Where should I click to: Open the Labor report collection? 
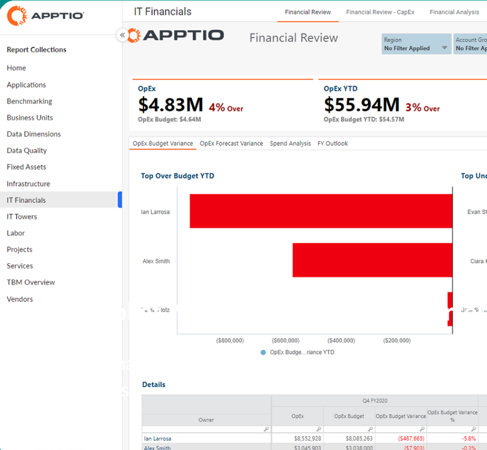click(16, 233)
